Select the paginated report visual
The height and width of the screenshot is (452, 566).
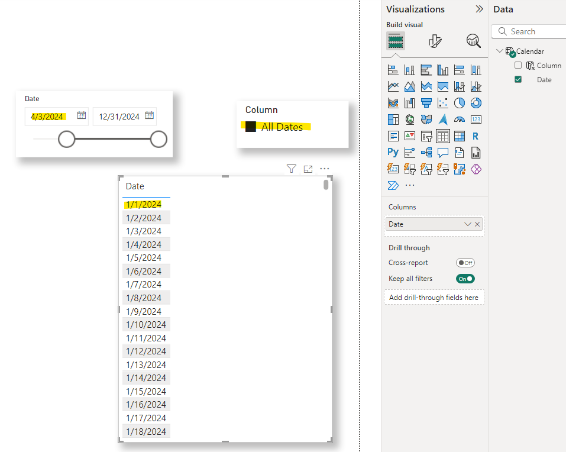point(476,153)
